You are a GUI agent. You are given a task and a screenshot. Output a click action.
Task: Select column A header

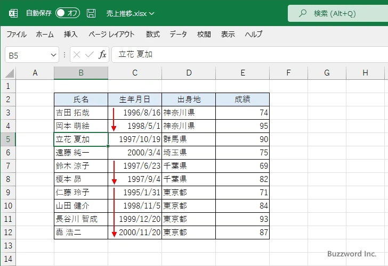35,73
